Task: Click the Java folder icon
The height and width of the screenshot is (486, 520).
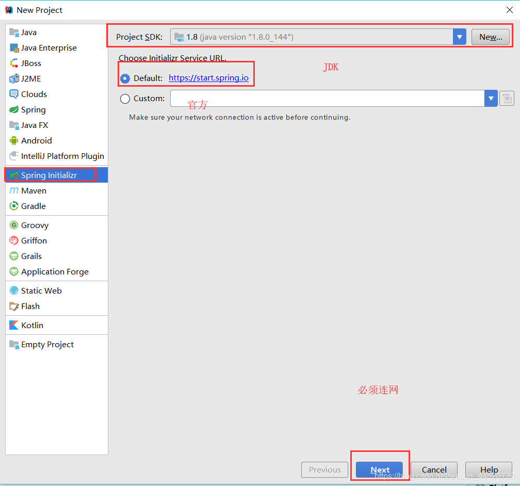Action: point(14,33)
